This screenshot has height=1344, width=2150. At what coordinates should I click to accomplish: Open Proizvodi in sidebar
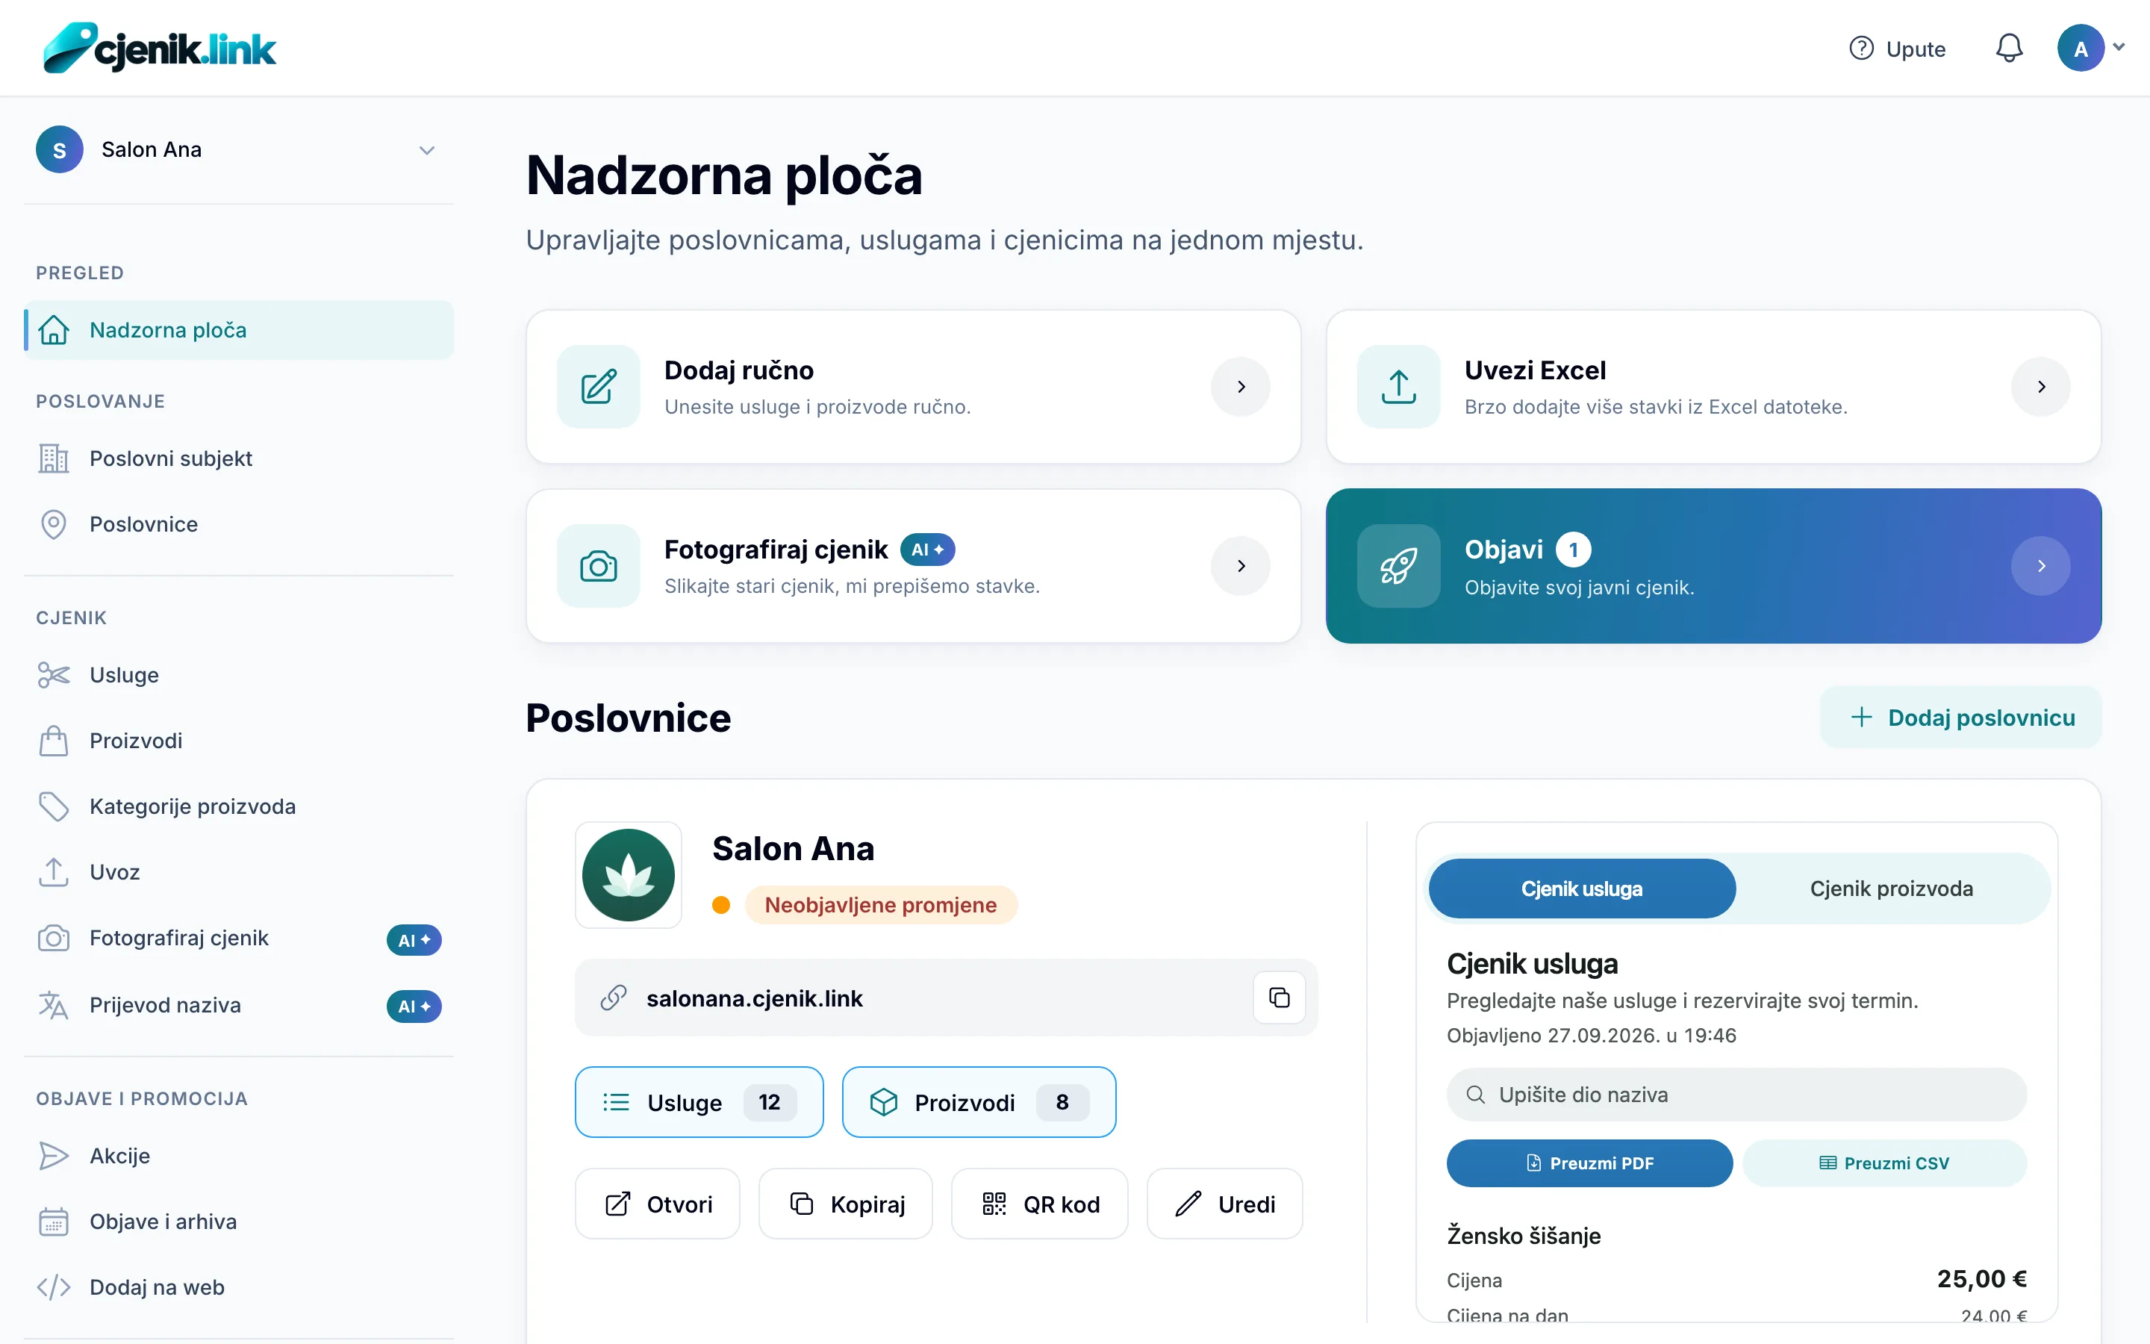click(x=238, y=741)
